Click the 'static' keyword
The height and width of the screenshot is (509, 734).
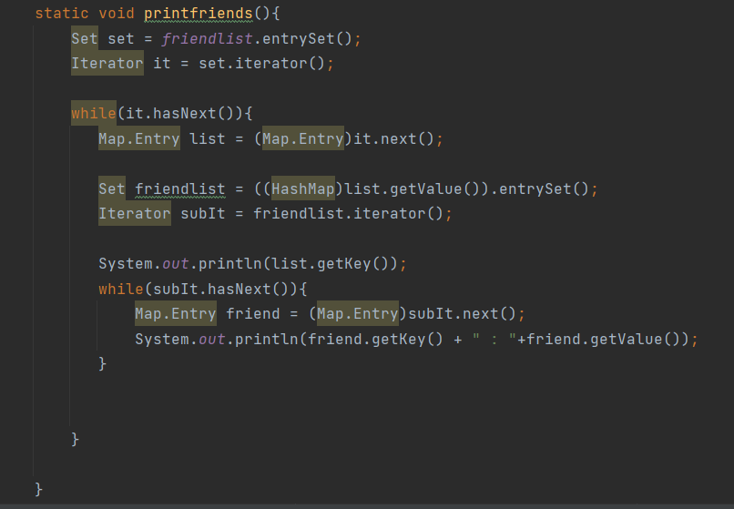click(62, 14)
